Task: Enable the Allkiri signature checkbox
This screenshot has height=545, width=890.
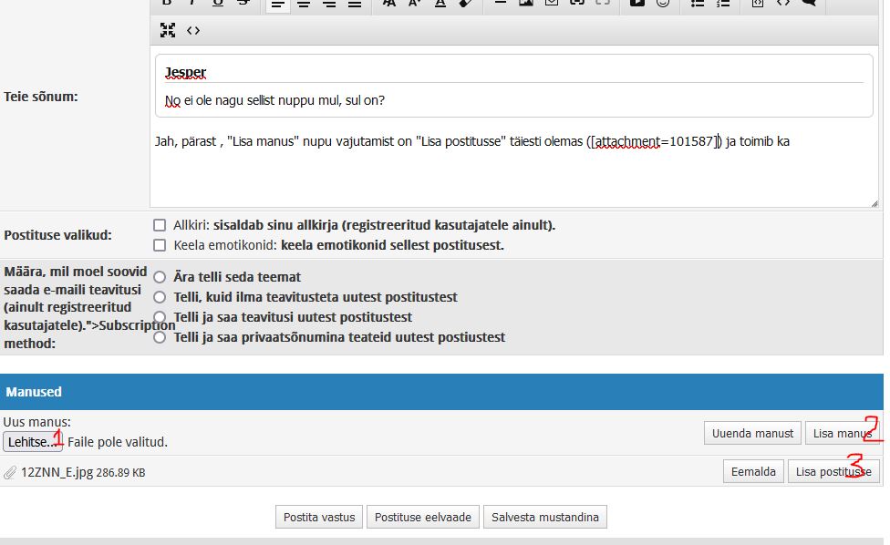Action: [160, 225]
